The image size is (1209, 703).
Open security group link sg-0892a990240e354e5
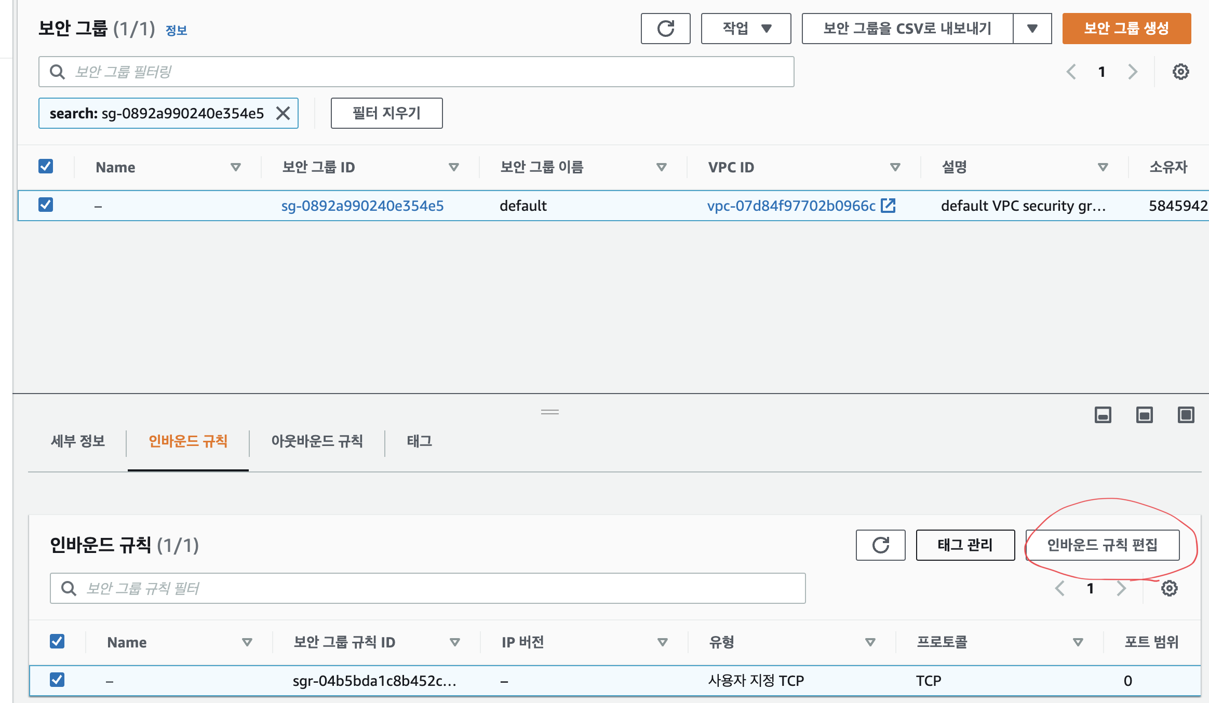pos(362,206)
